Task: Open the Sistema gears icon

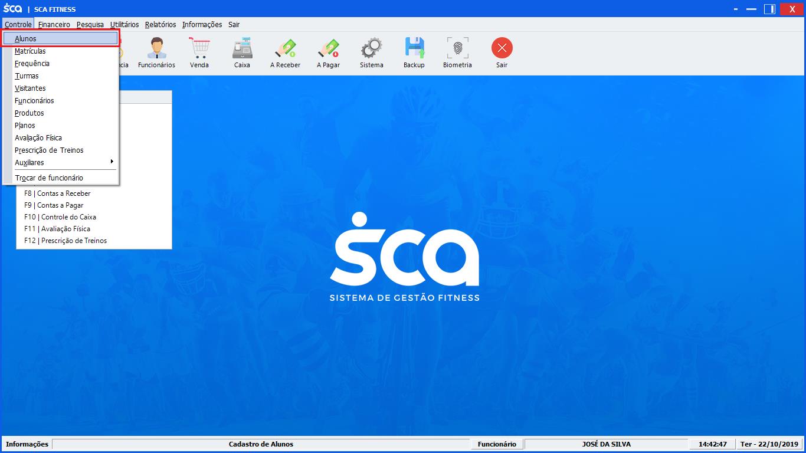Action: (x=372, y=53)
